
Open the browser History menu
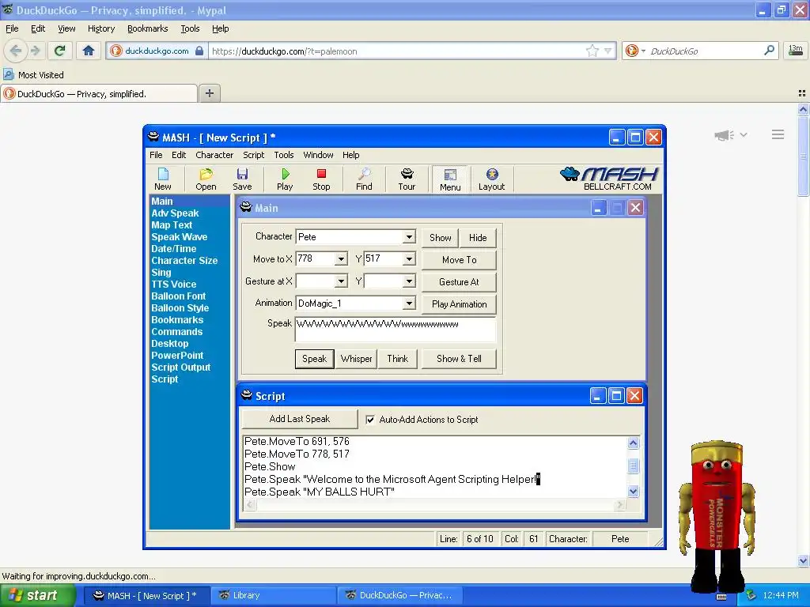tap(101, 28)
